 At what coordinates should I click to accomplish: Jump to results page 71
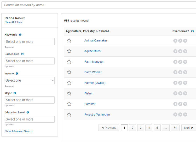click(x=175, y=128)
